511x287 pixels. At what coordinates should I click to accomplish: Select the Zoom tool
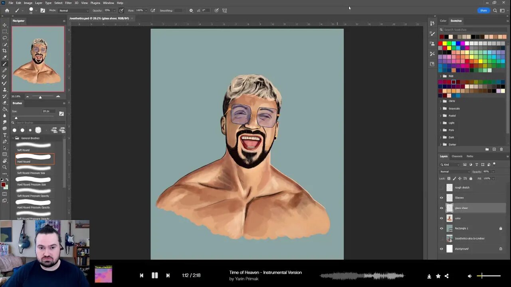point(5,167)
